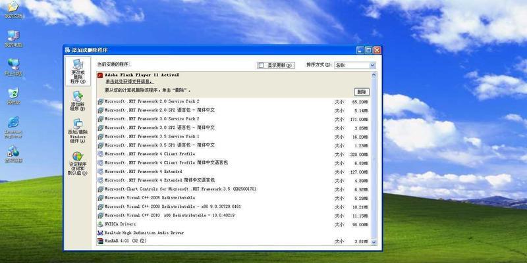527x263 pixels.
Task: Select .NET Framework 4 Client Profile 简体中文语言包
Action: pyautogui.click(x=234, y=162)
